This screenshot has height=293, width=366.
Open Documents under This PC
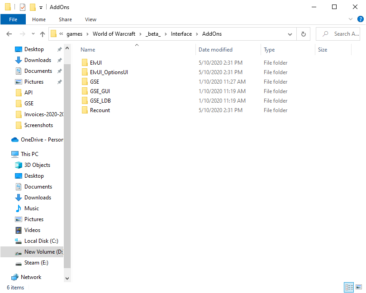click(x=38, y=187)
